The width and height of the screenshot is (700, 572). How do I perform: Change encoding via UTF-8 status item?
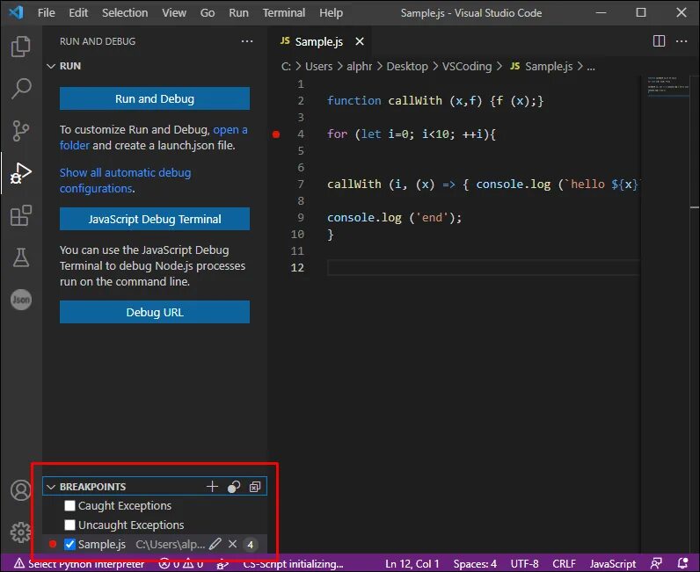click(x=524, y=563)
